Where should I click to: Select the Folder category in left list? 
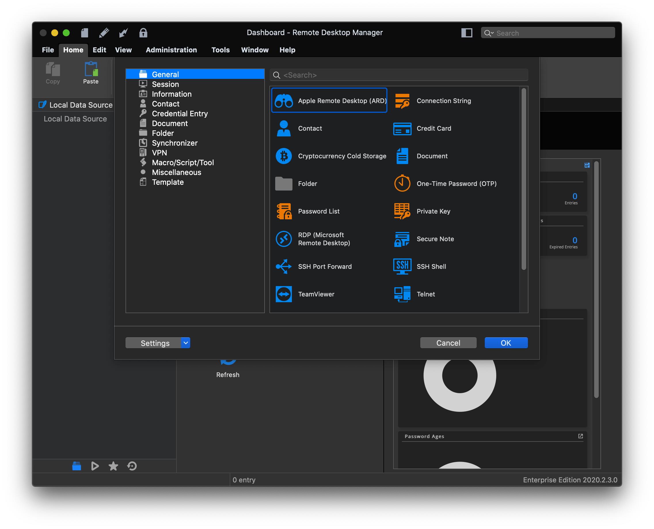(x=195, y=133)
